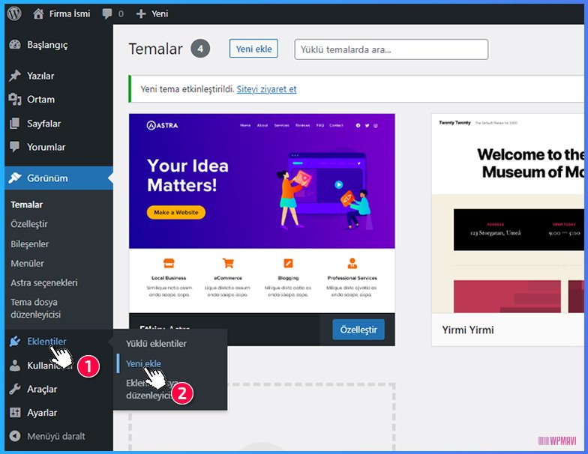Click the Eklentiler plug icon

[15, 342]
